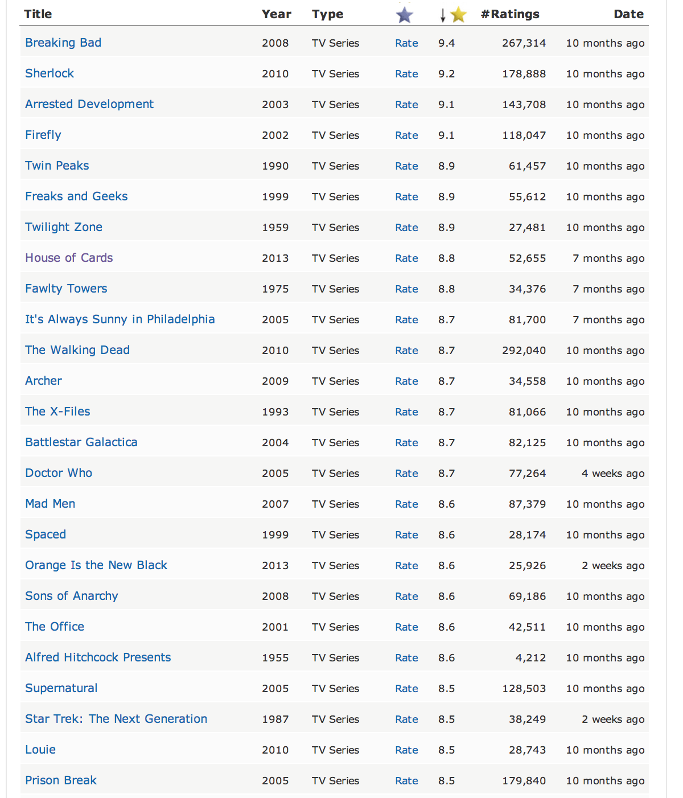
Task: Sort the list by the Year header
Action: (x=277, y=14)
